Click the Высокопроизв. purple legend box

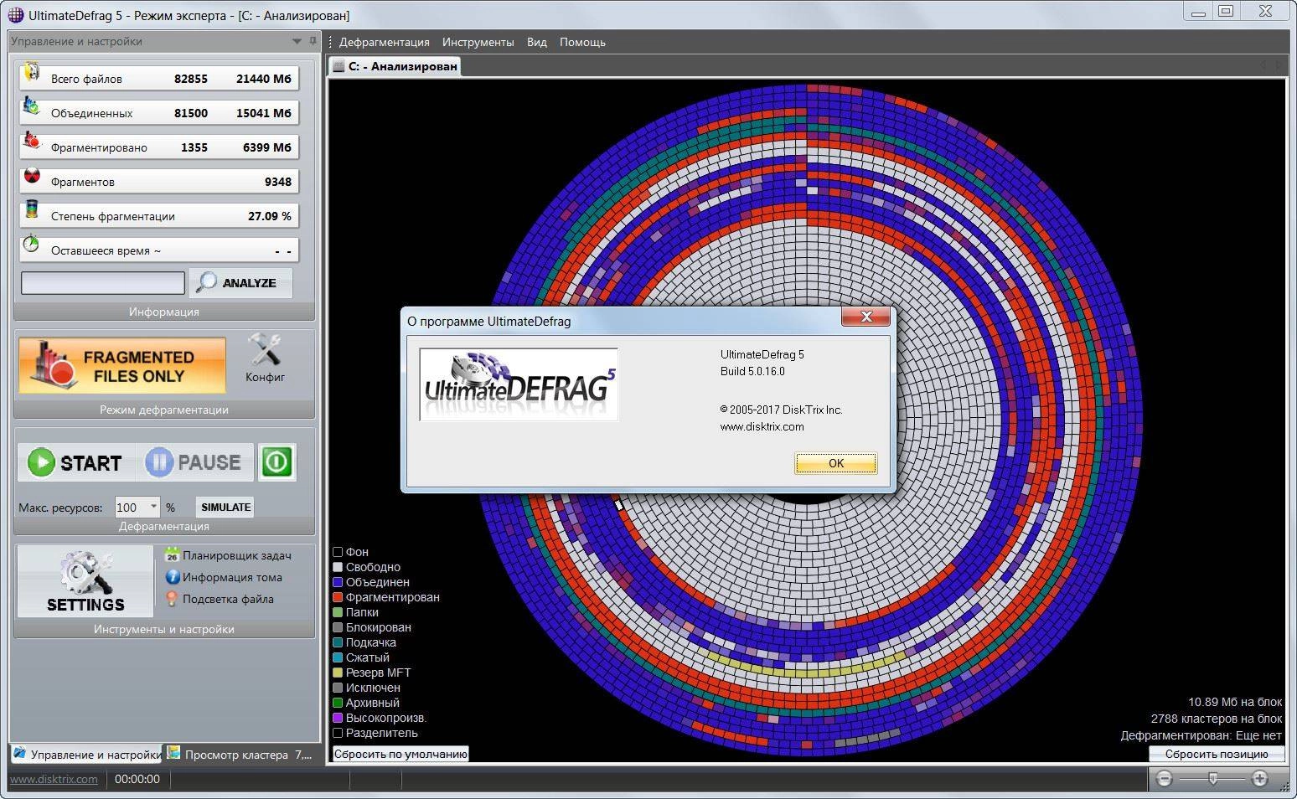[338, 718]
